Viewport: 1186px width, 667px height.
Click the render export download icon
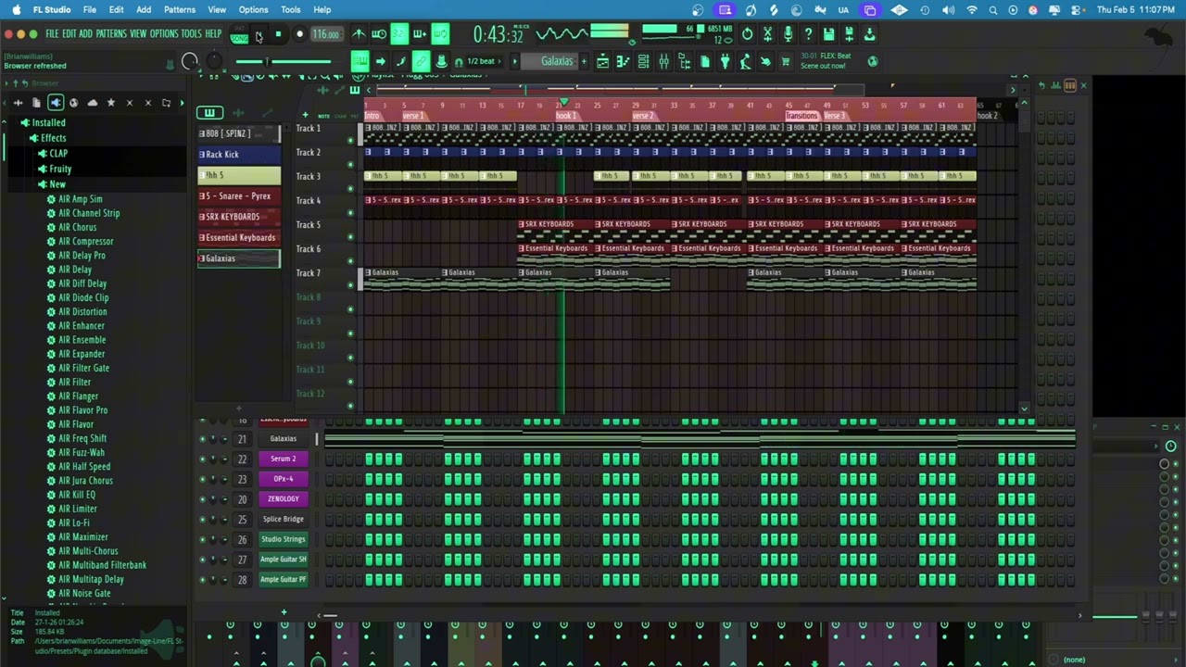(869, 34)
